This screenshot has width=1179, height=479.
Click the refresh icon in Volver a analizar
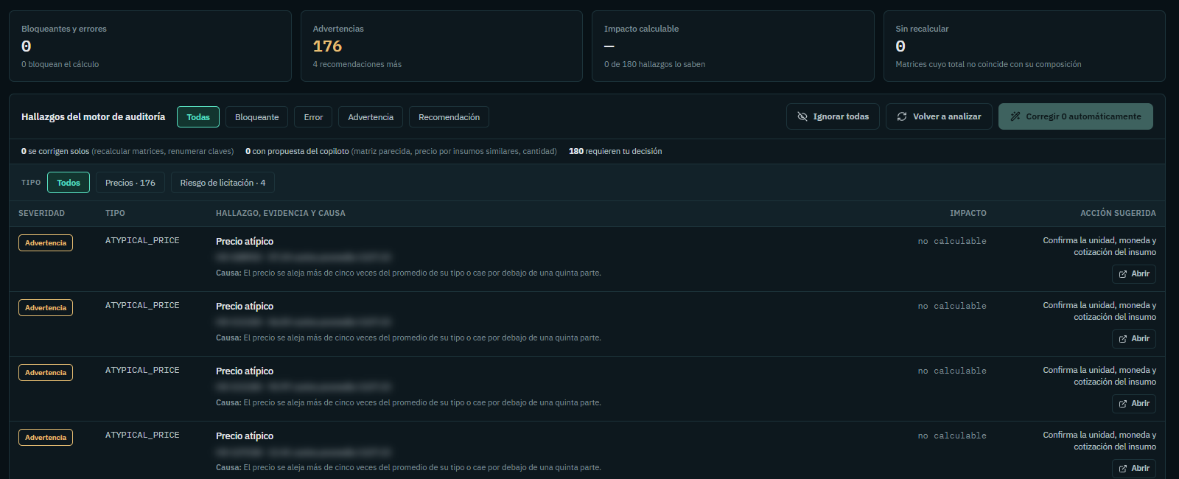click(902, 116)
